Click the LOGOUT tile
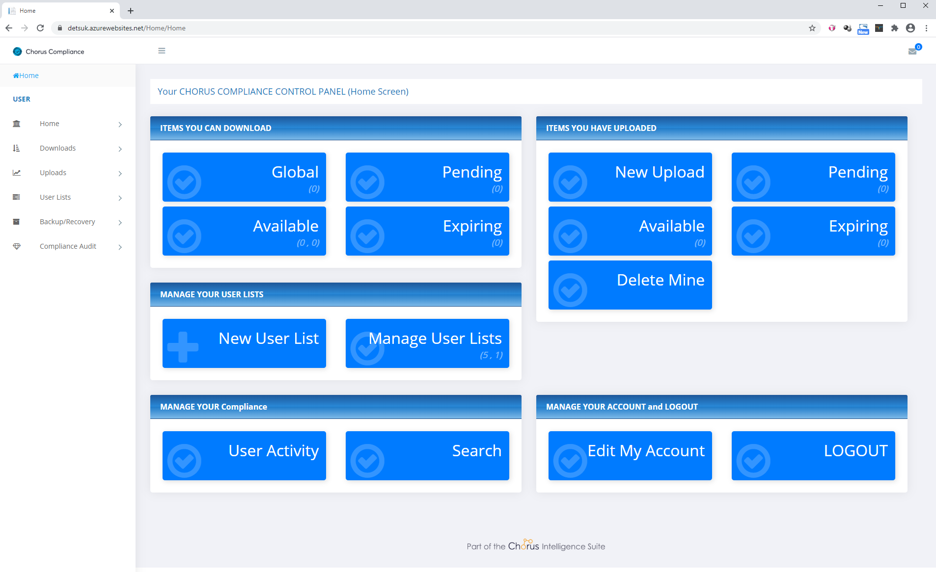 (x=813, y=456)
